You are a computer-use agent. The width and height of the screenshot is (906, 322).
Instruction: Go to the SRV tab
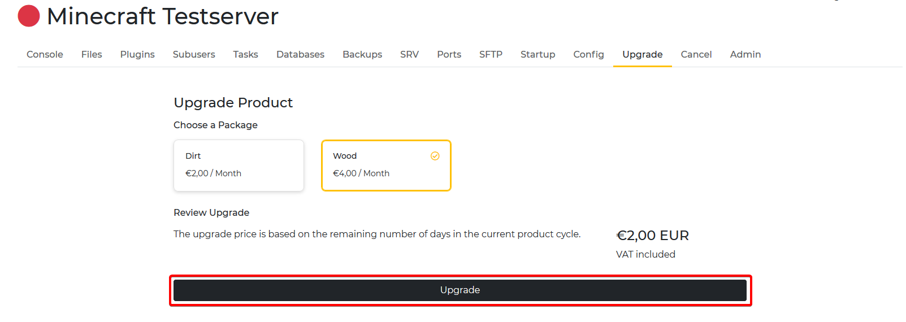tap(409, 54)
